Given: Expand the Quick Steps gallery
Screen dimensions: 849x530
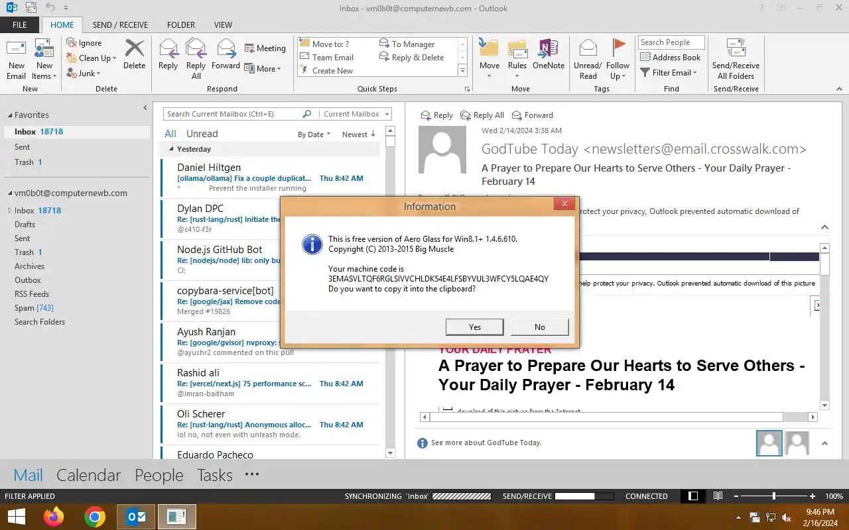Looking at the screenshot, I should pos(462,71).
